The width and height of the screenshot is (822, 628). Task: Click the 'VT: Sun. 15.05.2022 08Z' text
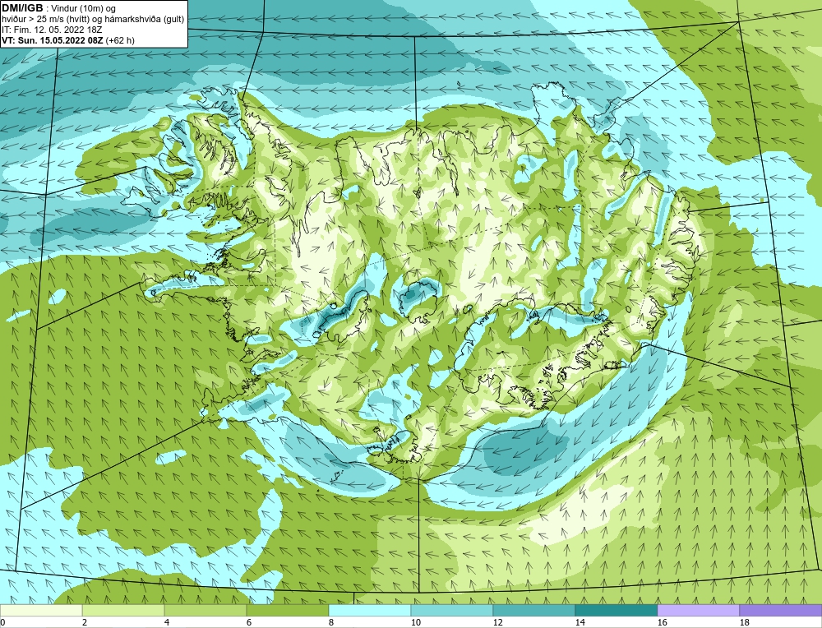[53, 40]
